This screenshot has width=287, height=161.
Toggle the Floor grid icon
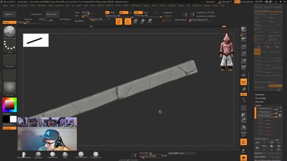(244, 75)
